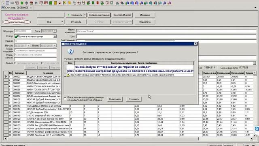This screenshot has width=259, height=146.
Task: Open the Вид dropdown button
Action: pyautogui.click(x=50, y=22)
